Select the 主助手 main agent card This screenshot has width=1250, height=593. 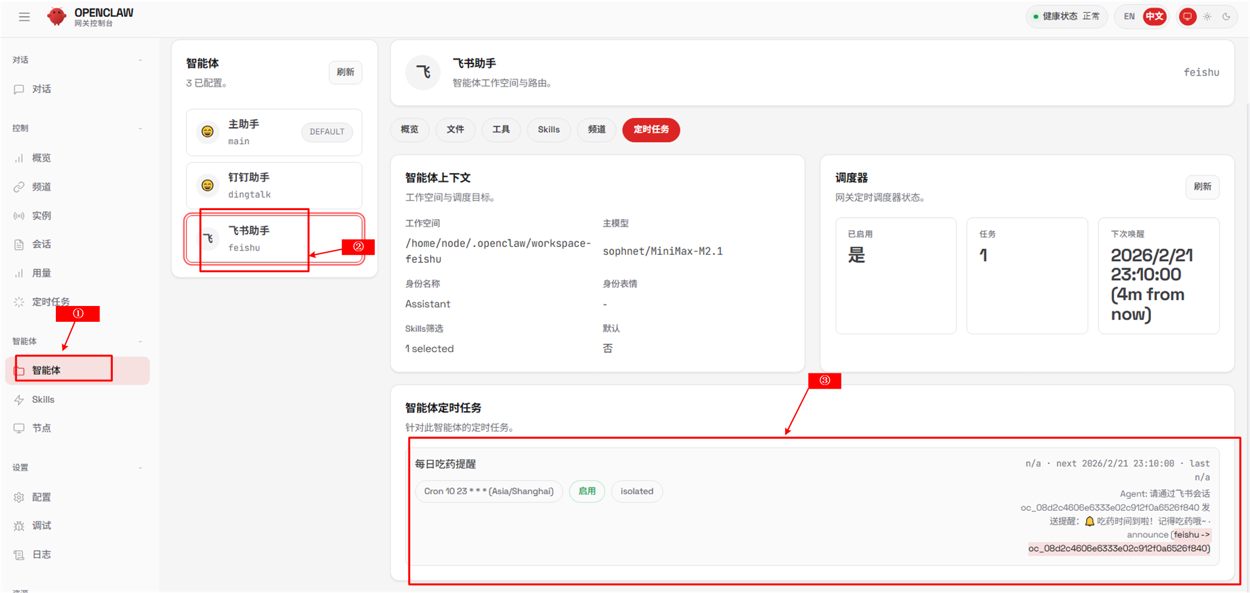coord(274,132)
